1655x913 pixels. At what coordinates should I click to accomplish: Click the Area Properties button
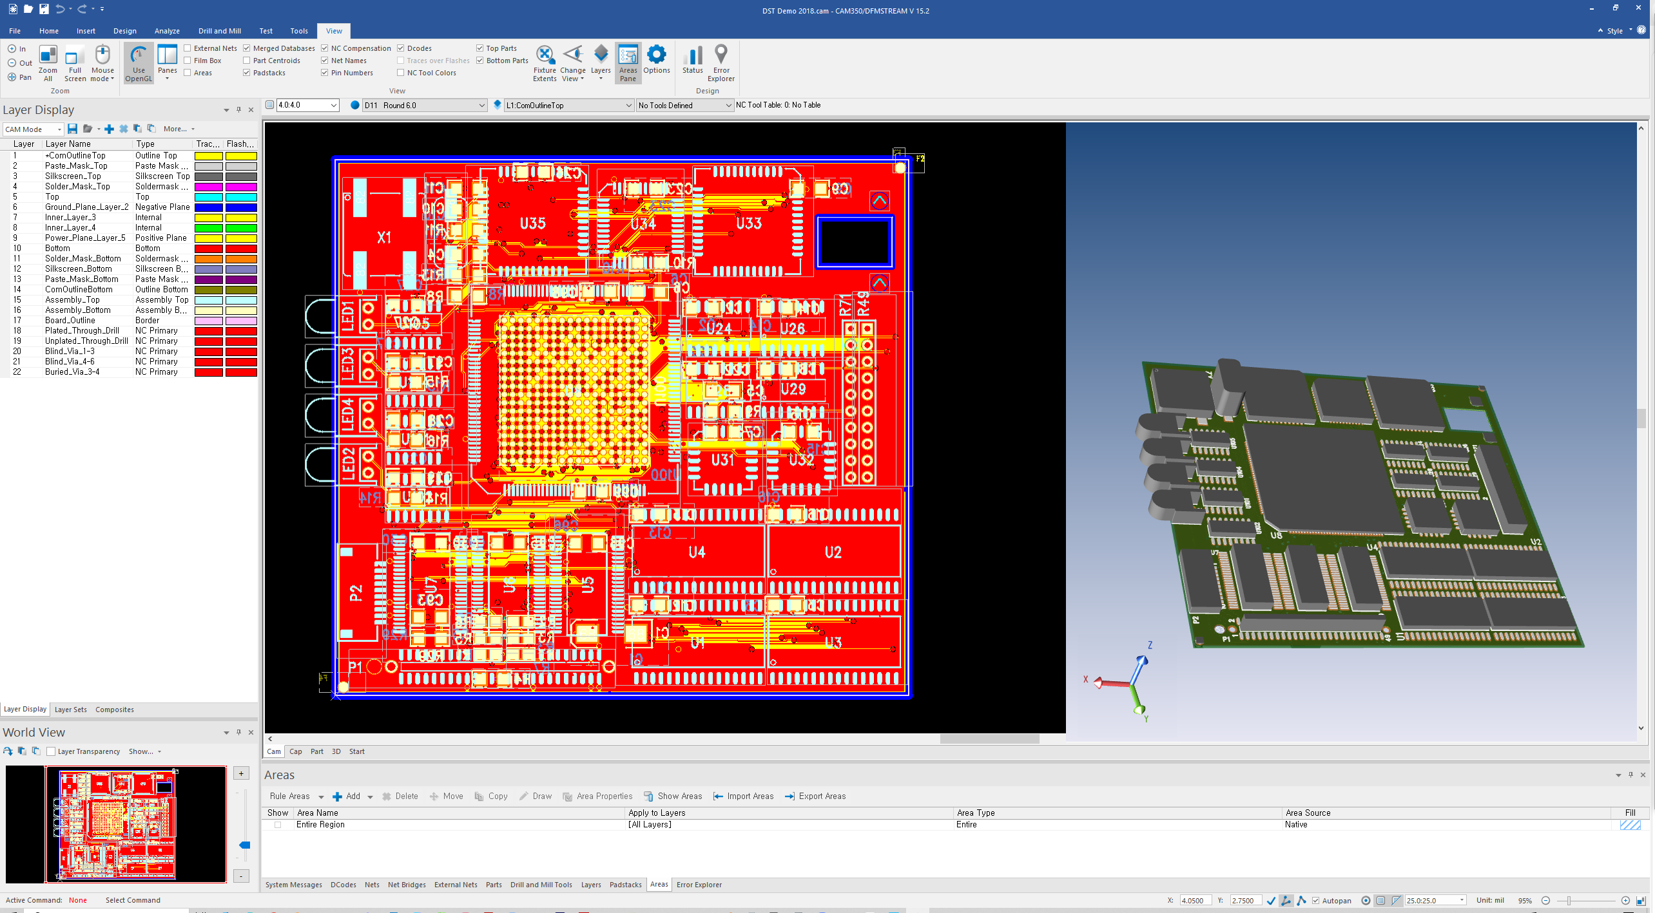coord(598,796)
